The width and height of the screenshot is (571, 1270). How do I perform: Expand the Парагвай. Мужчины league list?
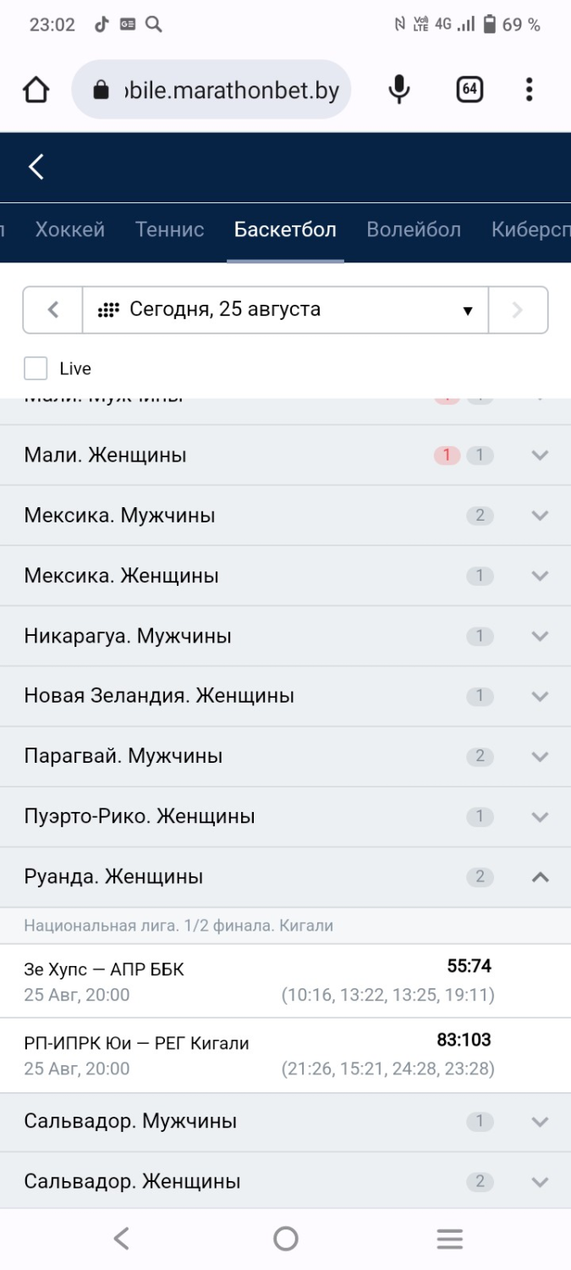coord(285,756)
